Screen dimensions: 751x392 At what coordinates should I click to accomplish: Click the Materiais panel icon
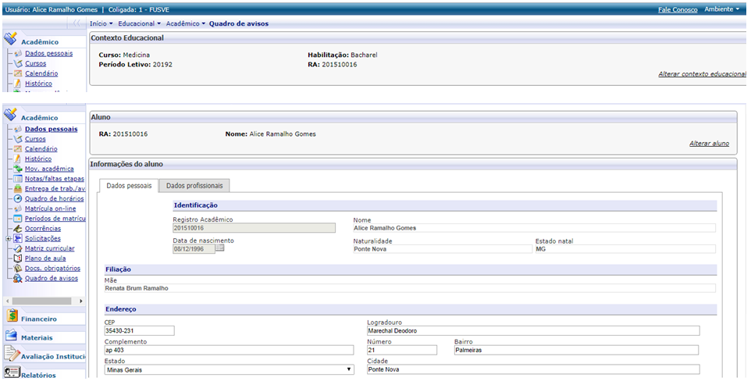12,337
